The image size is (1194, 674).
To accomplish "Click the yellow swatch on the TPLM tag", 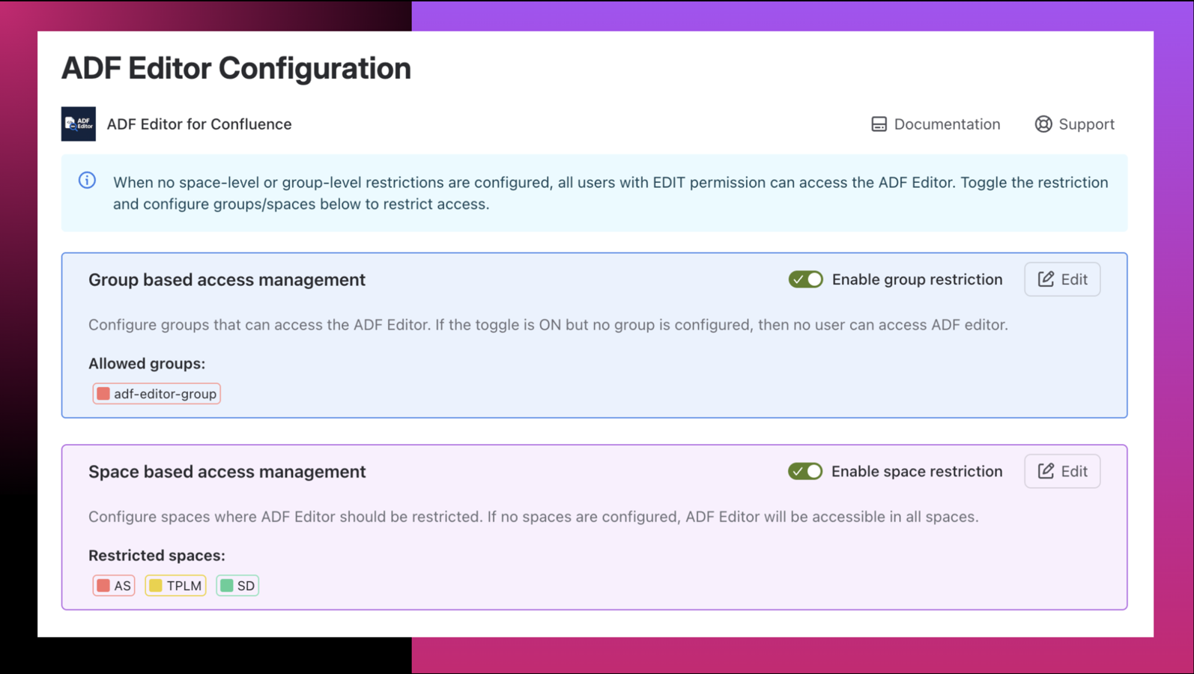I will [x=156, y=586].
